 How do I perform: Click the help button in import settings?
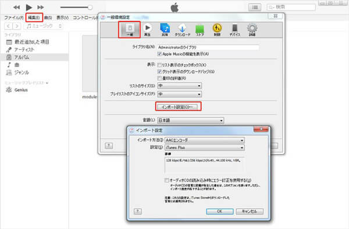click(137, 211)
